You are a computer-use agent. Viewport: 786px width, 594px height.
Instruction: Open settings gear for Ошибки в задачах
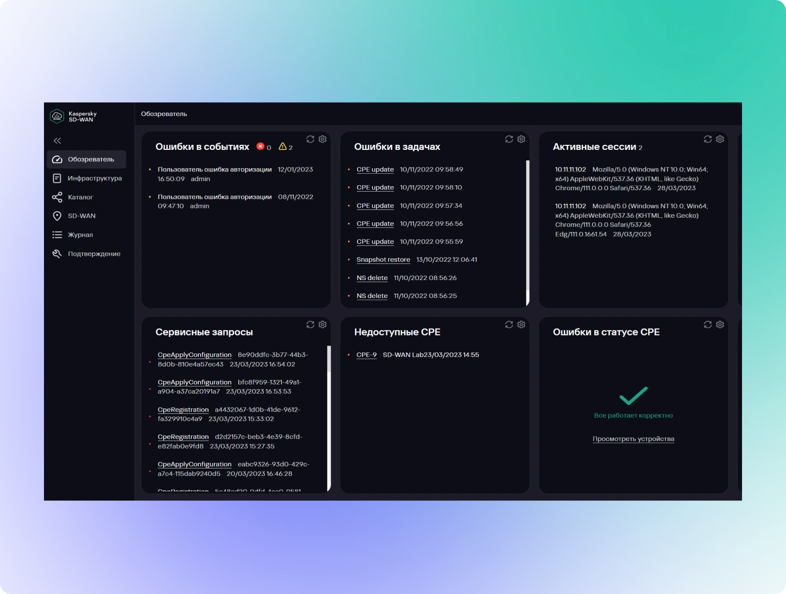(521, 139)
